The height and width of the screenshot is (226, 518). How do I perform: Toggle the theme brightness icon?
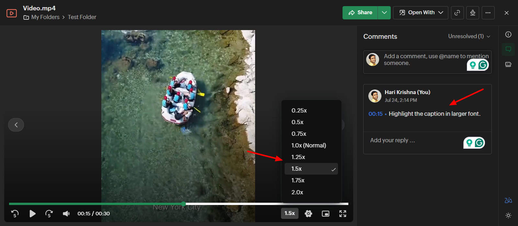[x=508, y=215]
